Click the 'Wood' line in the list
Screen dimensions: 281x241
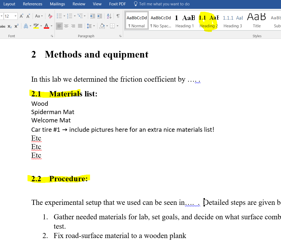(40, 104)
